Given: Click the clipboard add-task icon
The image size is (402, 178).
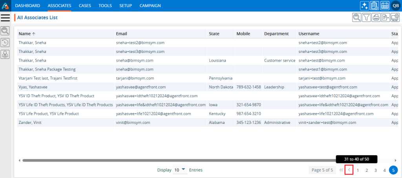Looking at the screenshot, I should pyautogui.click(x=375, y=5).
